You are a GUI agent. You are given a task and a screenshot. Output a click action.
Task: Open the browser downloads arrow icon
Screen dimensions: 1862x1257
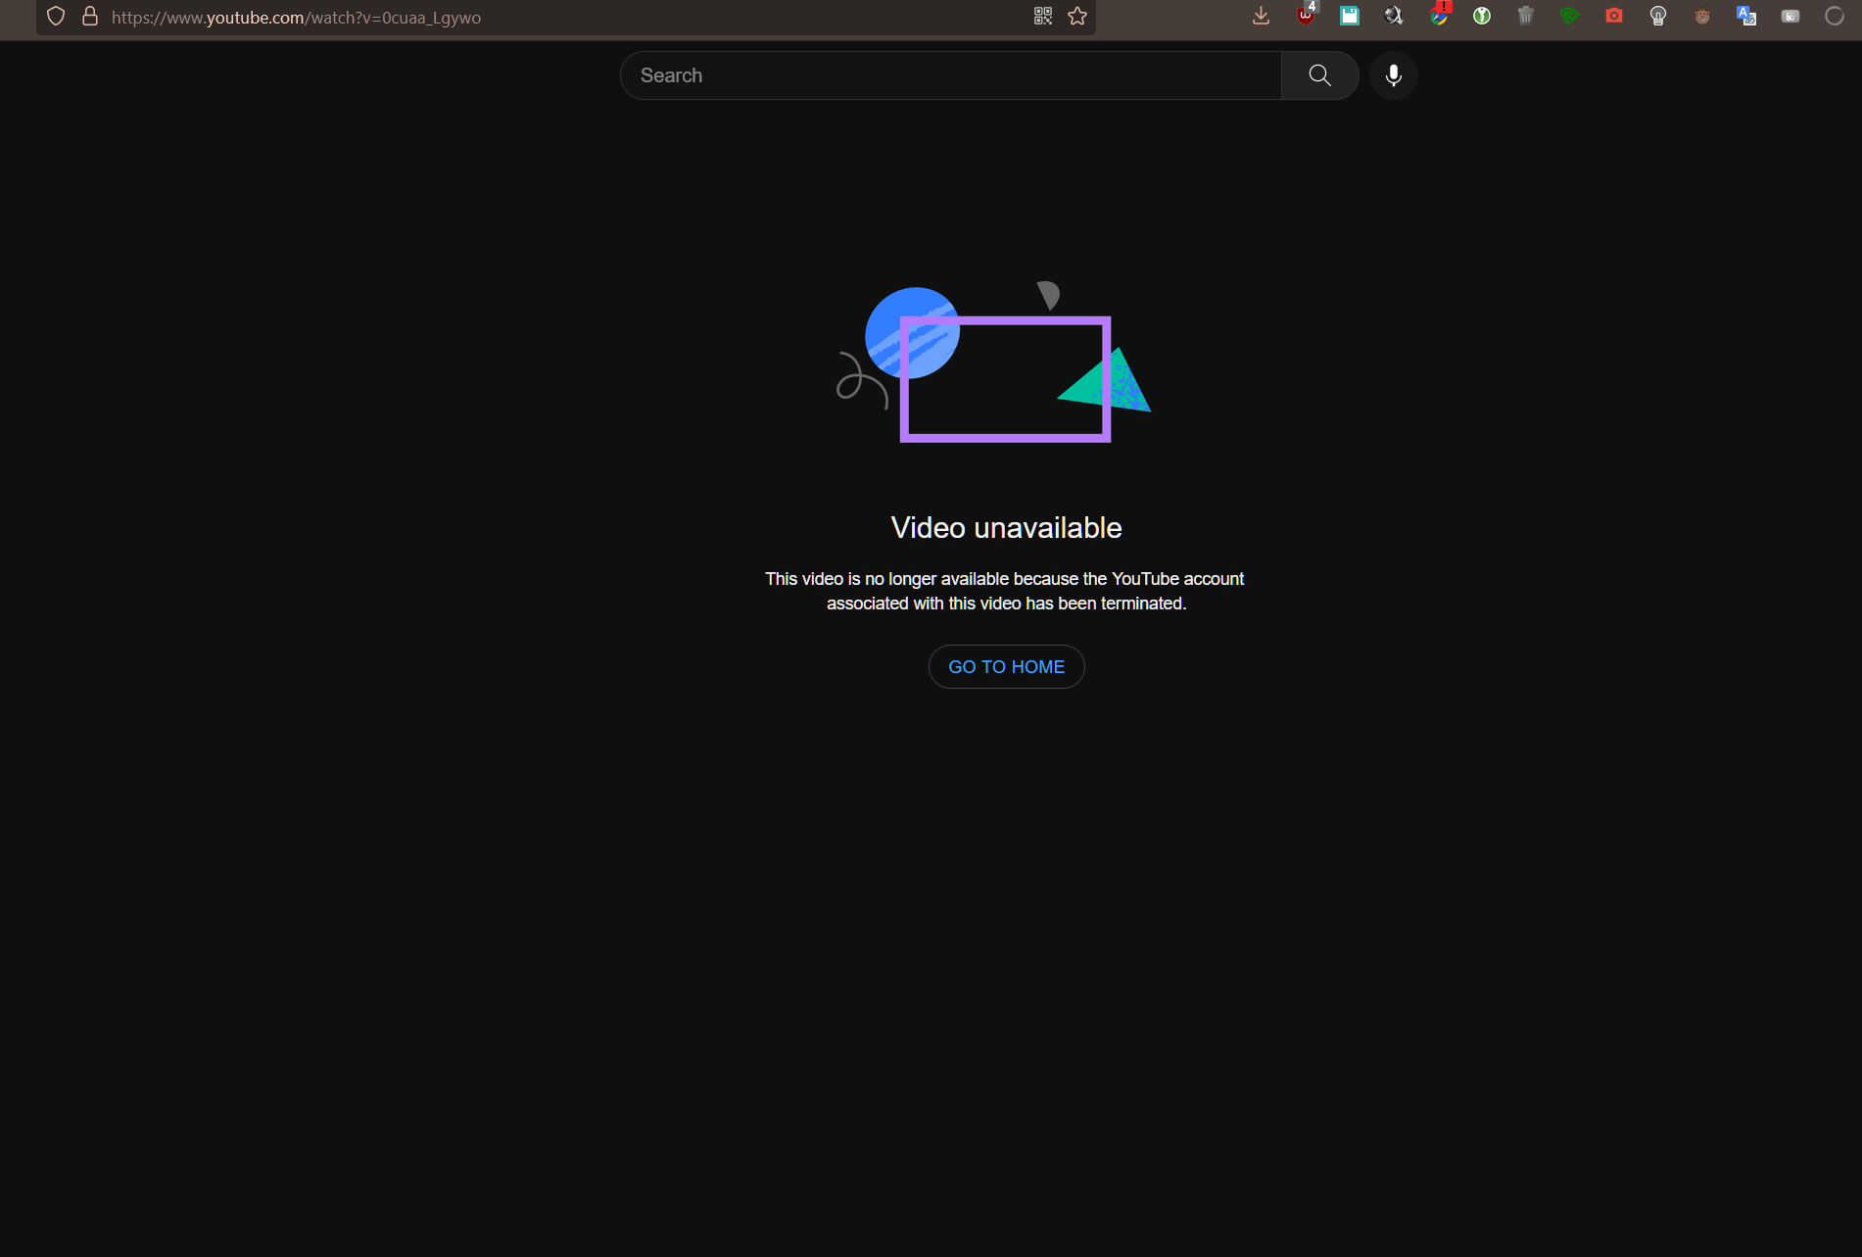tap(1262, 16)
